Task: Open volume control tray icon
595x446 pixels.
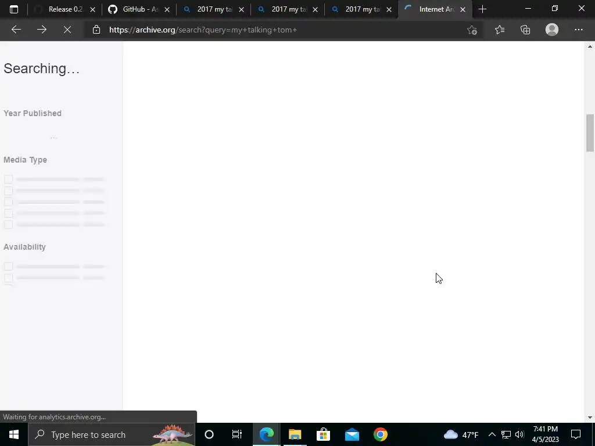Action: click(x=519, y=434)
